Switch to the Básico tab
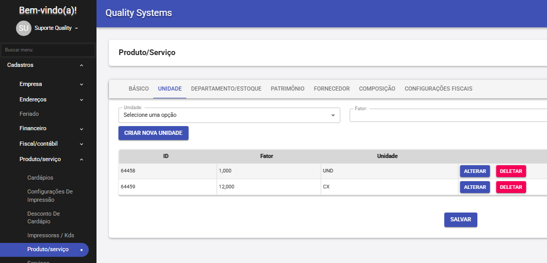The height and width of the screenshot is (263, 547). pyautogui.click(x=138, y=89)
